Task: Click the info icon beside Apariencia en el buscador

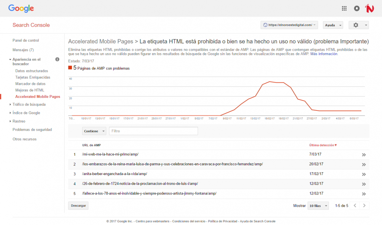Action: [x=57, y=59]
